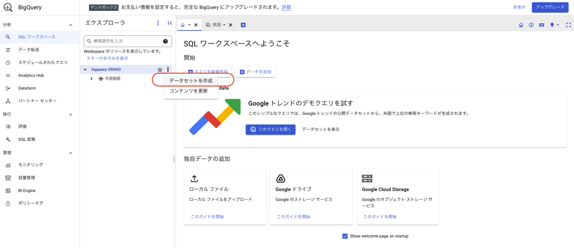This screenshot has width=574, height=248.
Task: Click the search help question-mark icon
Action: pos(166,41)
